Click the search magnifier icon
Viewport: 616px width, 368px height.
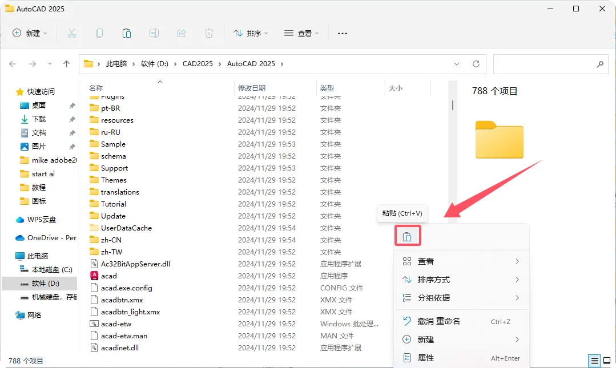(600, 64)
